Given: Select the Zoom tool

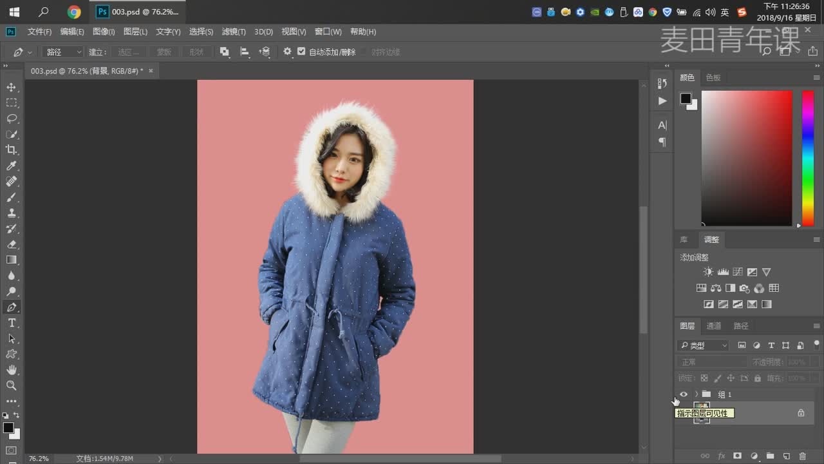Looking at the screenshot, I should click(12, 385).
